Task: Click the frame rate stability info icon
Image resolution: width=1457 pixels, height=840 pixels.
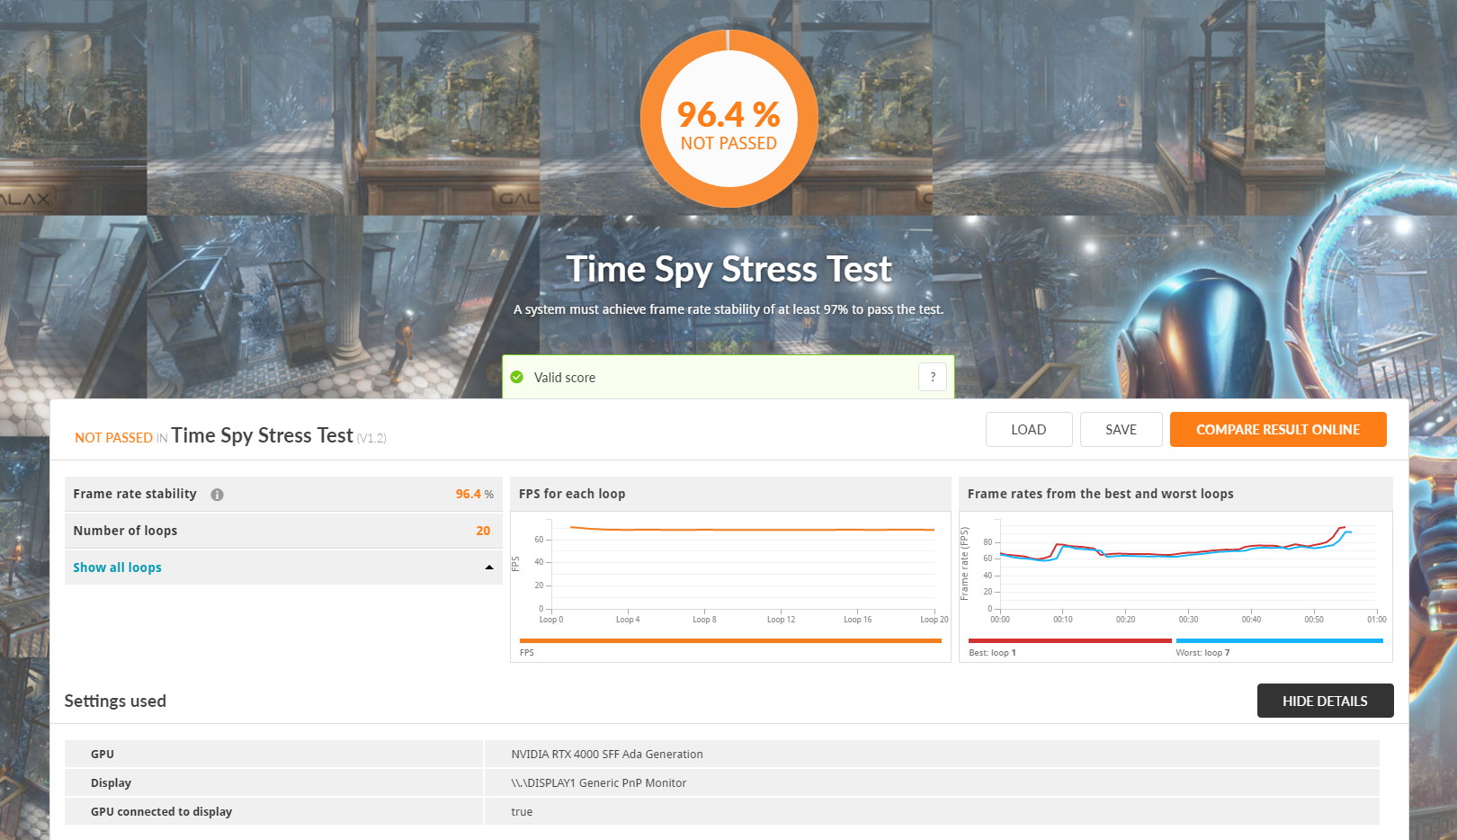Action: [217, 495]
